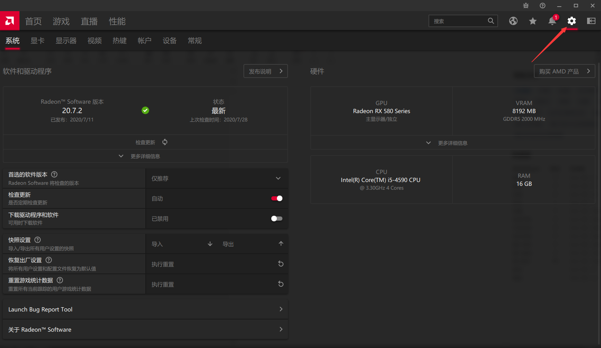
Task: Click the 发布说明 button
Action: click(265, 71)
